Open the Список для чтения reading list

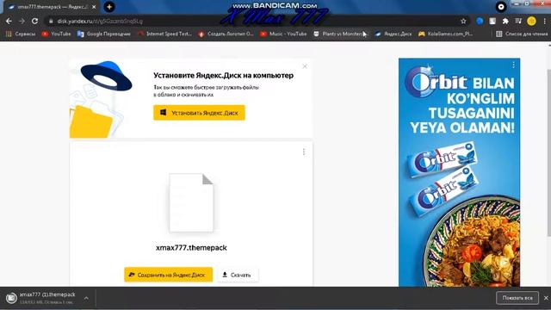pyautogui.click(x=522, y=34)
